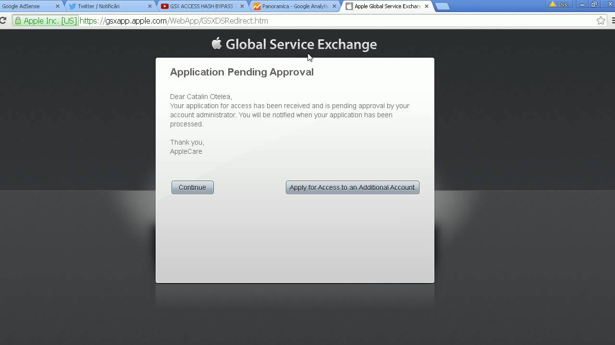Restore down the Chrome window

pyautogui.click(x=594, y=4)
